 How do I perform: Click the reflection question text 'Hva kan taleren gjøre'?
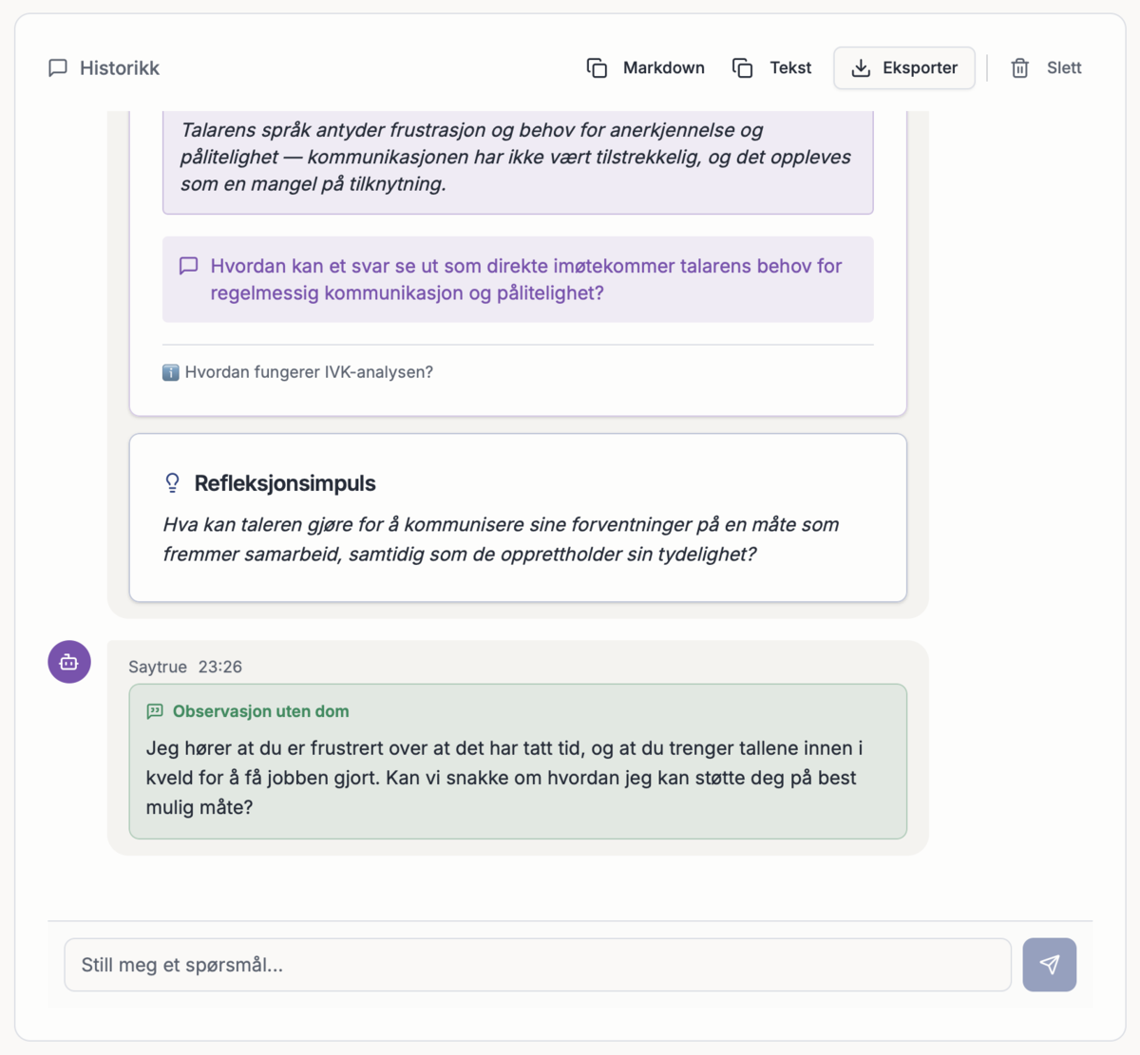pyautogui.click(x=501, y=539)
